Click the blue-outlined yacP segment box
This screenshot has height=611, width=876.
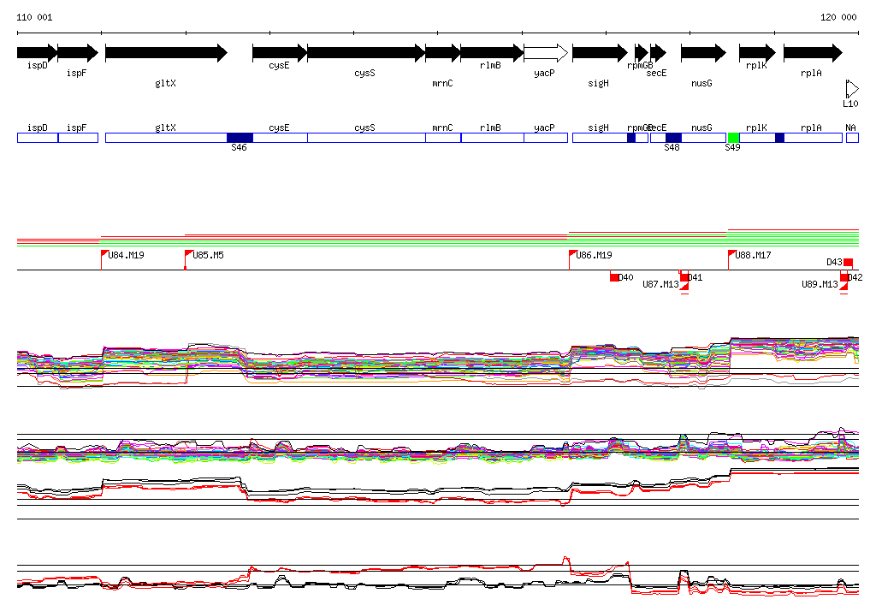point(546,138)
